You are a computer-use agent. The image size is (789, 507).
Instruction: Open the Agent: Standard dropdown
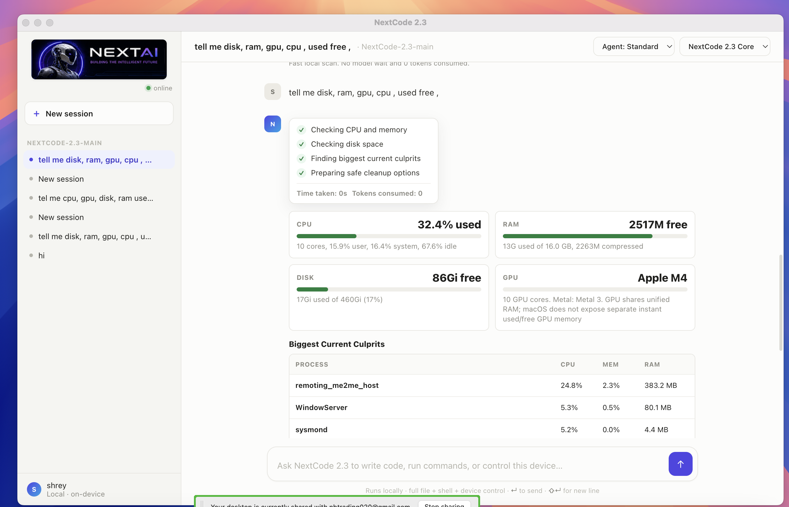click(x=634, y=46)
